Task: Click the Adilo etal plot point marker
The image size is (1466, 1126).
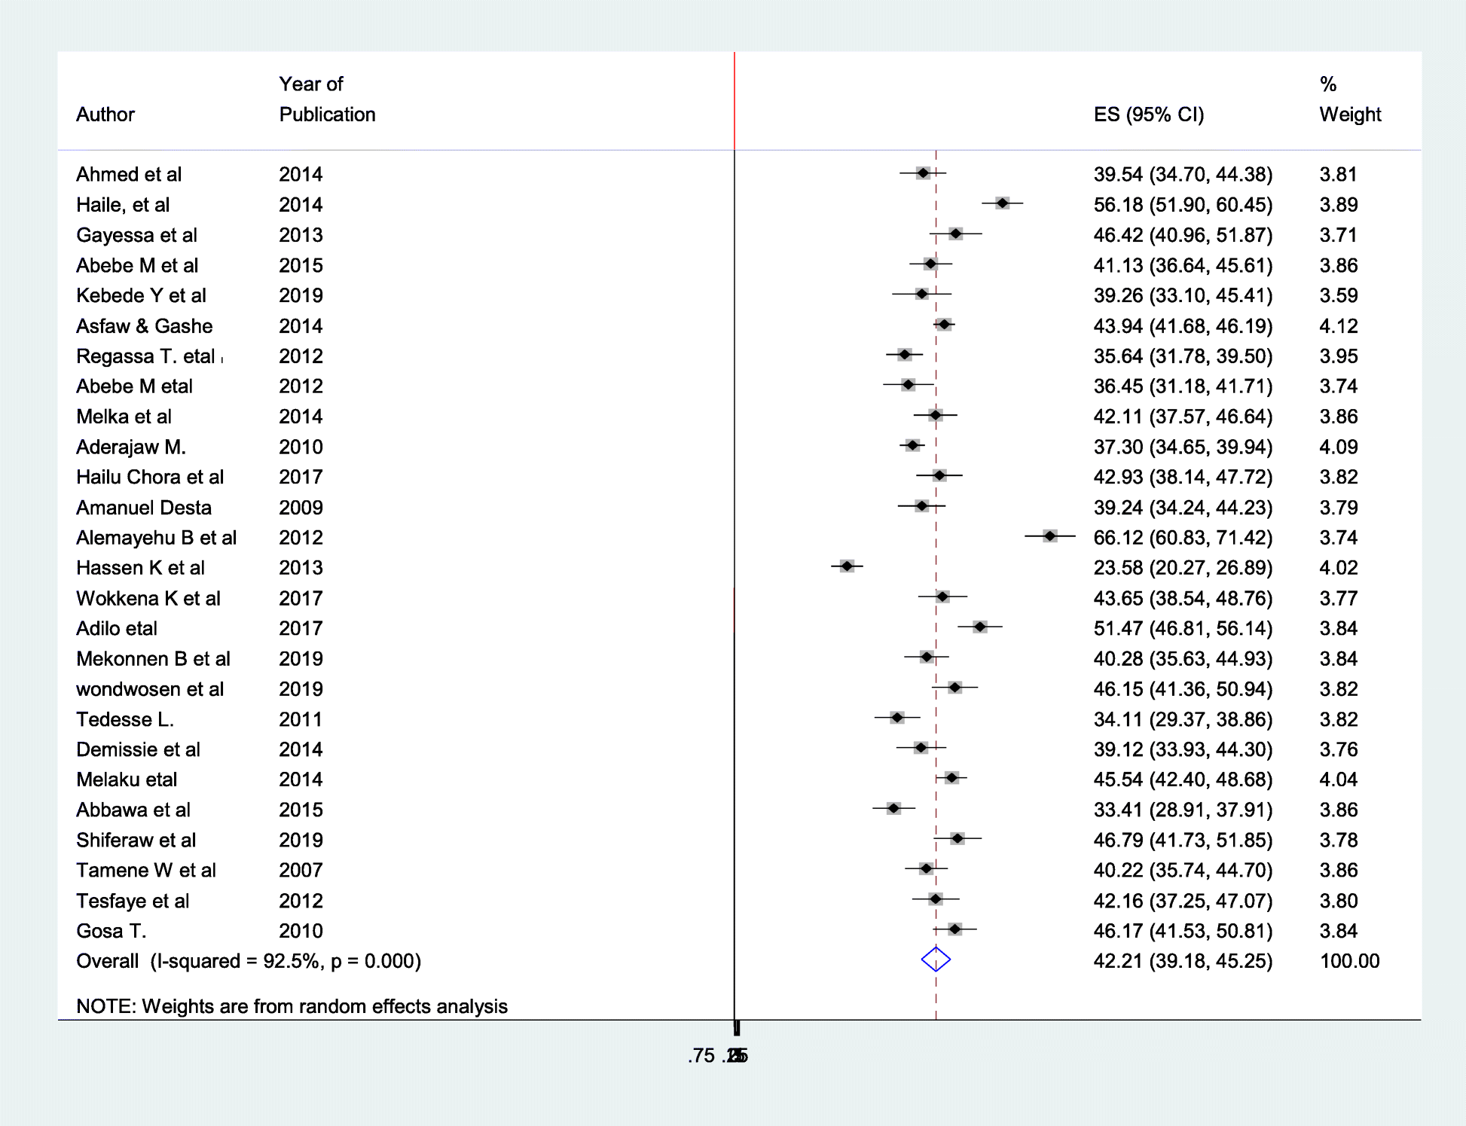Action: (979, 627)
